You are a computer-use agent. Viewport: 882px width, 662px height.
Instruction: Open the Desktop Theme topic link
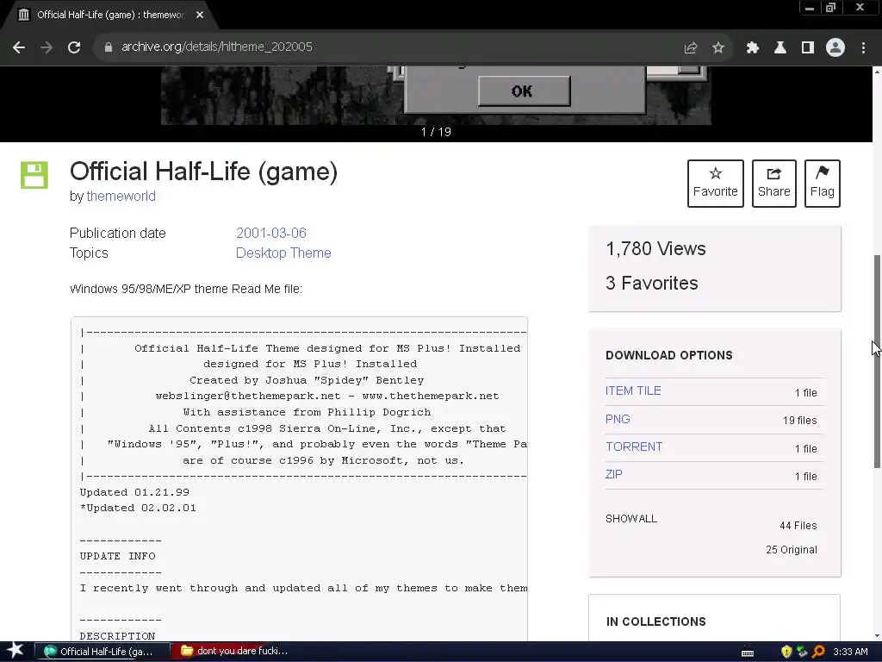click(x=283, y=253)
